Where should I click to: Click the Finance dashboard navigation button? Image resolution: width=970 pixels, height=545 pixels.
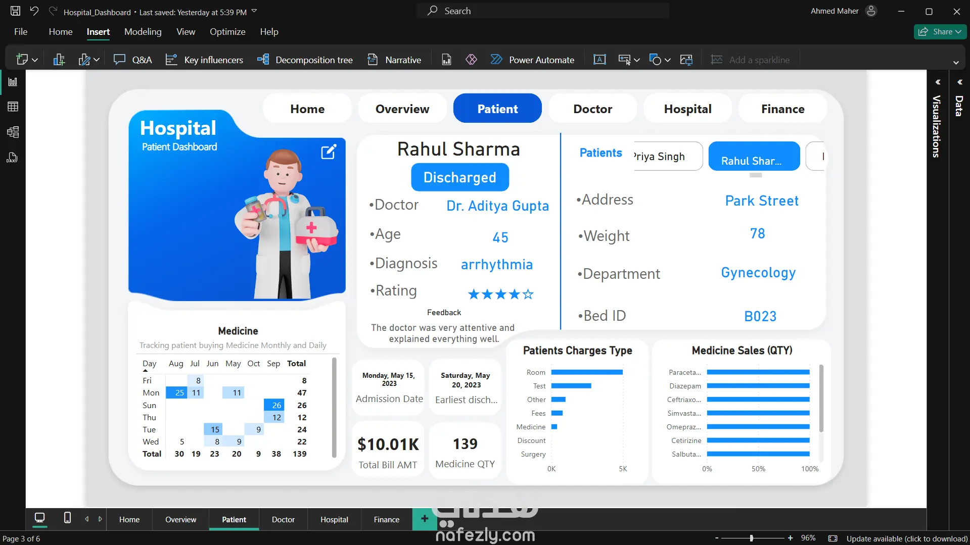click(782, 109)
